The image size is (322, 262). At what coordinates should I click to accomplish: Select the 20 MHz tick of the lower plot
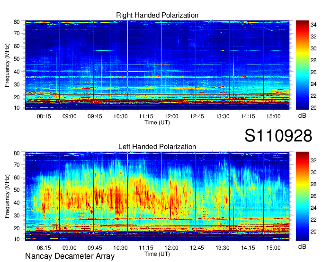(17, 228)
